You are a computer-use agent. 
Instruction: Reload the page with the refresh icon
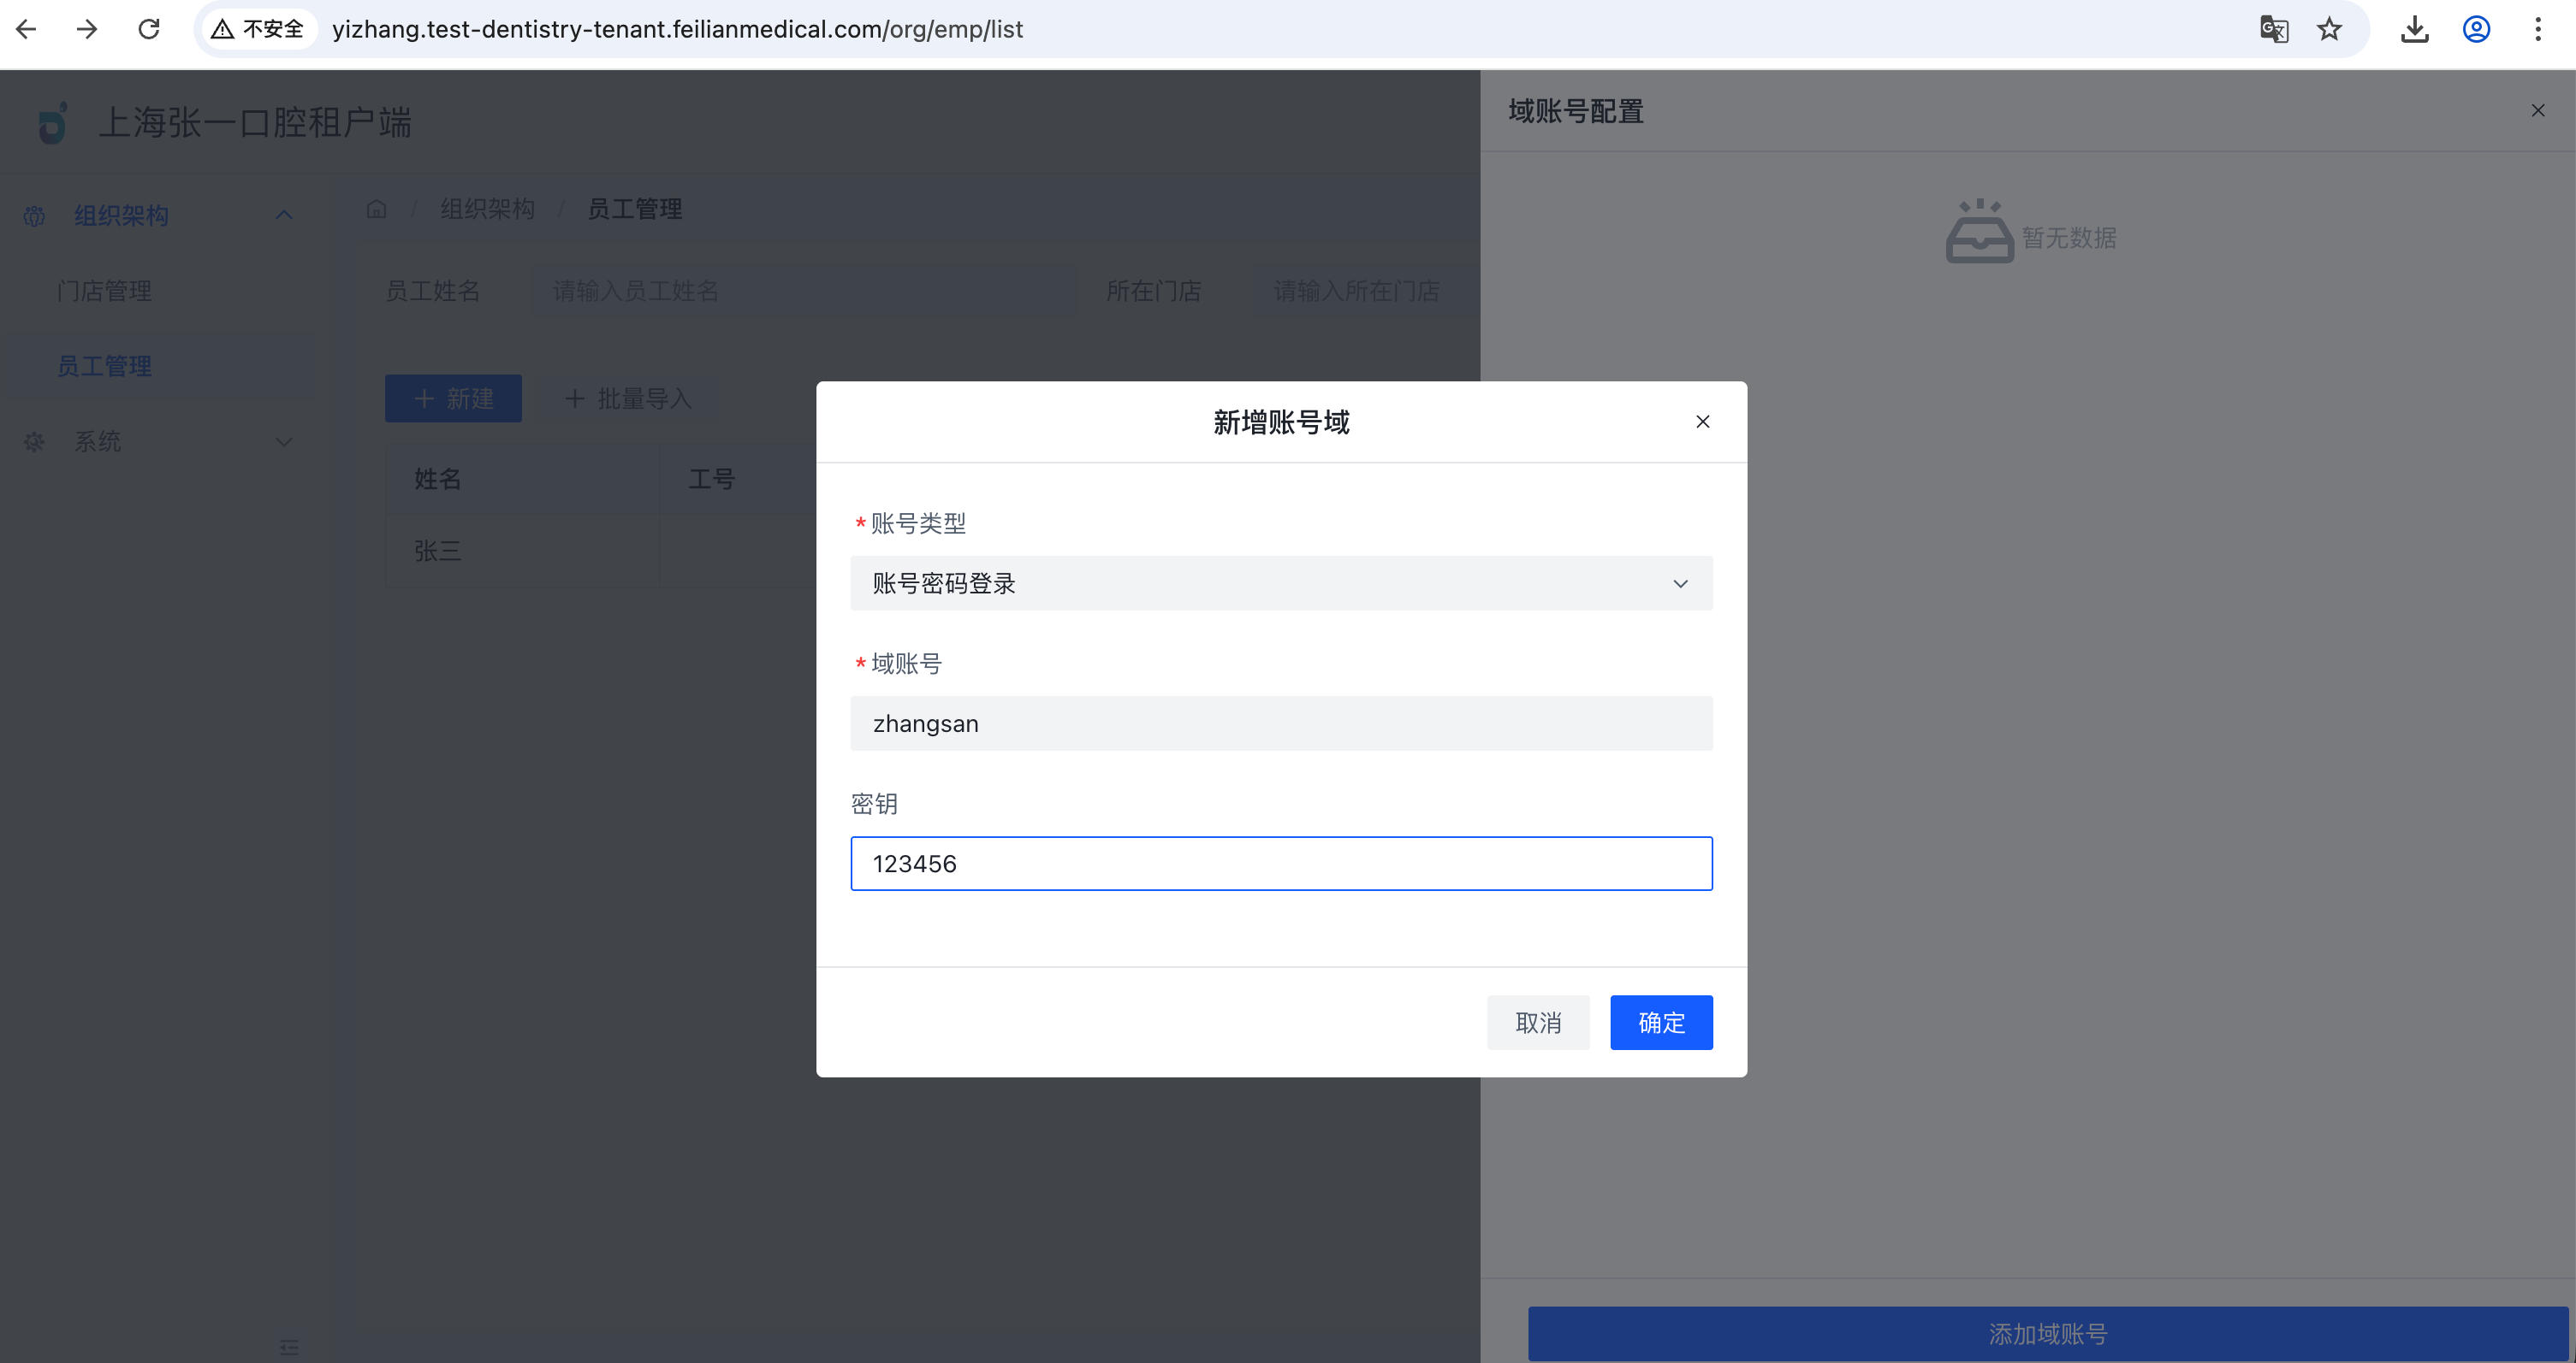149,29
